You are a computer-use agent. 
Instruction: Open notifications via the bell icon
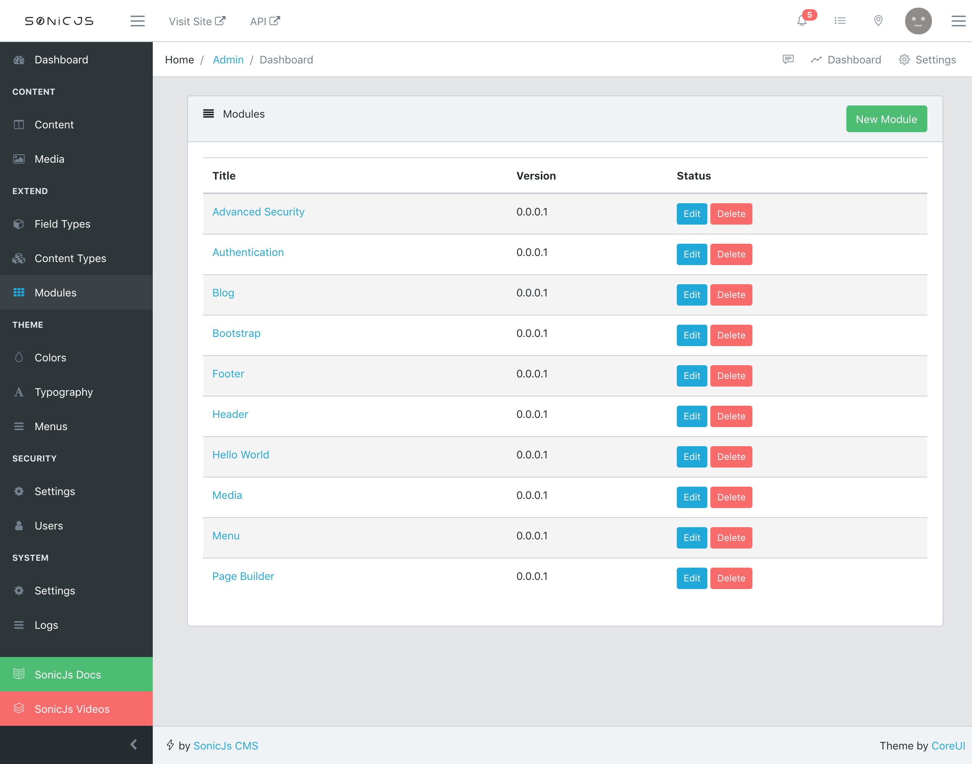coord(802,21)
